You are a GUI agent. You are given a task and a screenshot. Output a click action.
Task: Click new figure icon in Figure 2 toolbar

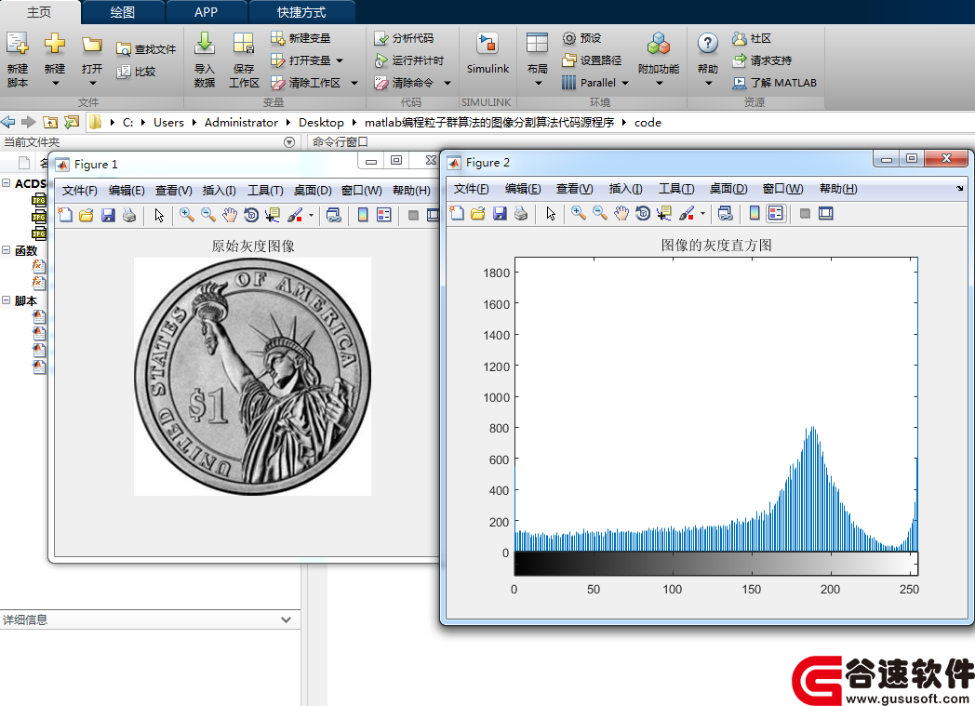(457, 214)
